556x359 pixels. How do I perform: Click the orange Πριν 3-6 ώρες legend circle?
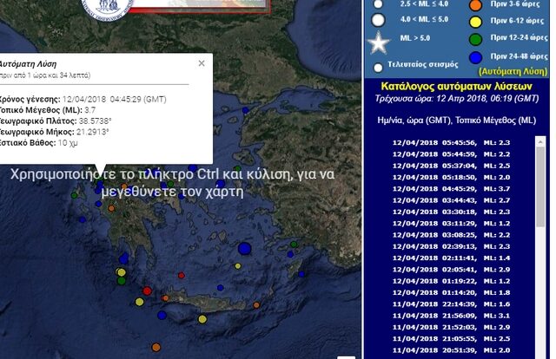click(x=475, y=5)
